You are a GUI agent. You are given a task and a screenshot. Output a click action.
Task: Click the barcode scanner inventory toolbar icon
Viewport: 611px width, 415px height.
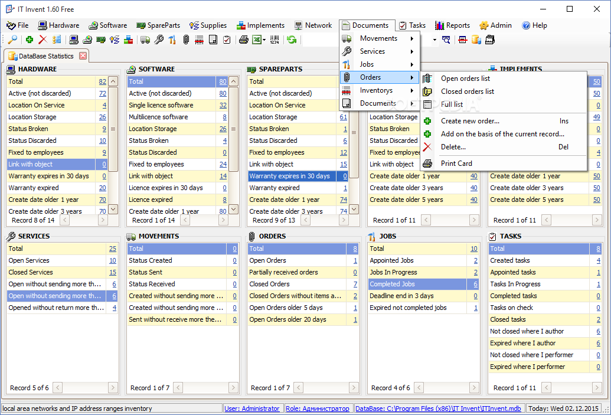(x=199, y=40)
